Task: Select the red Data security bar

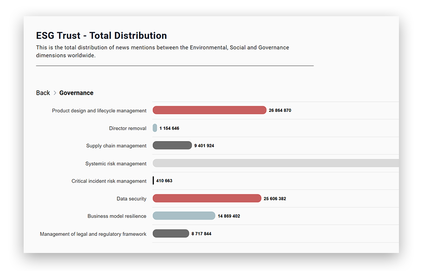Action: point(207,198)
